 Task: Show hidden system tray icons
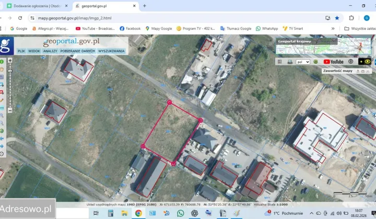[x=311, y=213]
